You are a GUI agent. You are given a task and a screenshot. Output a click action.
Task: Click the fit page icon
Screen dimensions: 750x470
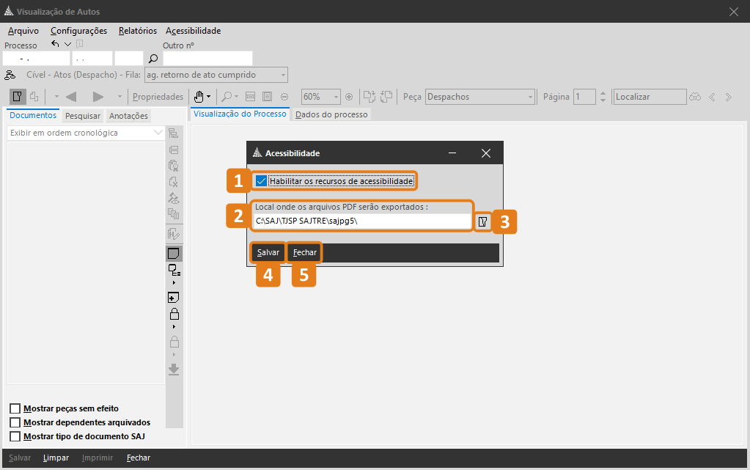tap(268, 97)
